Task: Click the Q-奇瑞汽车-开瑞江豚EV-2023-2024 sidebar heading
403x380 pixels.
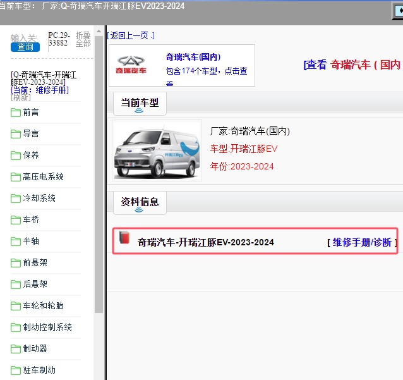Action: (x=44, y=78)
